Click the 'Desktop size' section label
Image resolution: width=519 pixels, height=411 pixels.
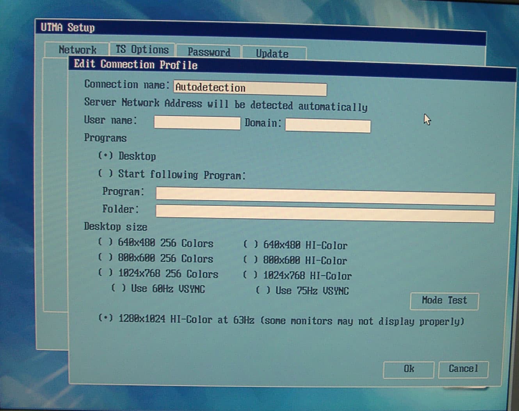(x=116, y=227)
